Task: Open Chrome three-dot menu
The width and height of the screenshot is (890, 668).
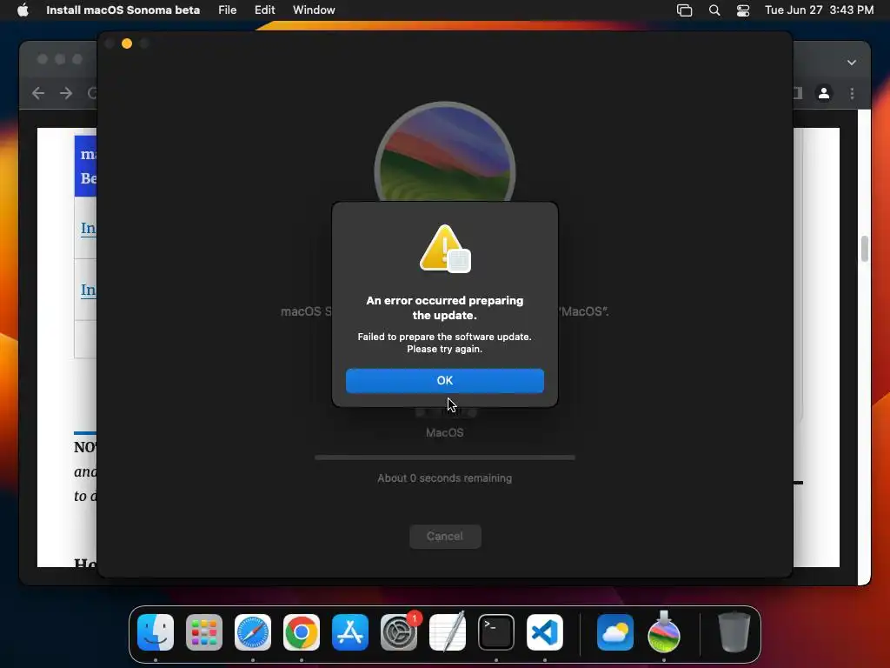Action: click(852, 93)
